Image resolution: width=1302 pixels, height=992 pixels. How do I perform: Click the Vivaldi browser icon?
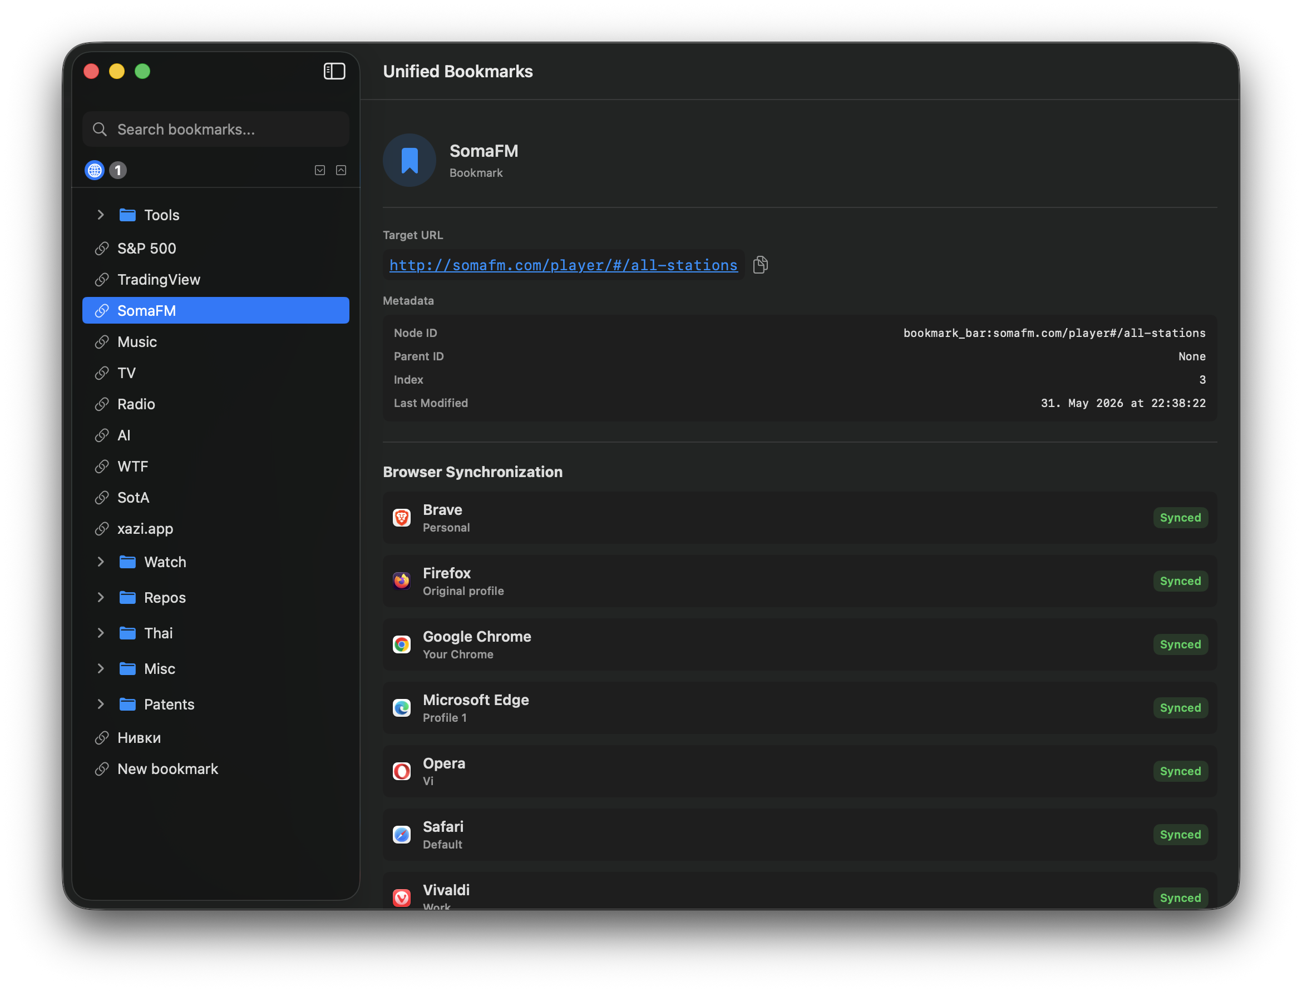click(402, 898)
